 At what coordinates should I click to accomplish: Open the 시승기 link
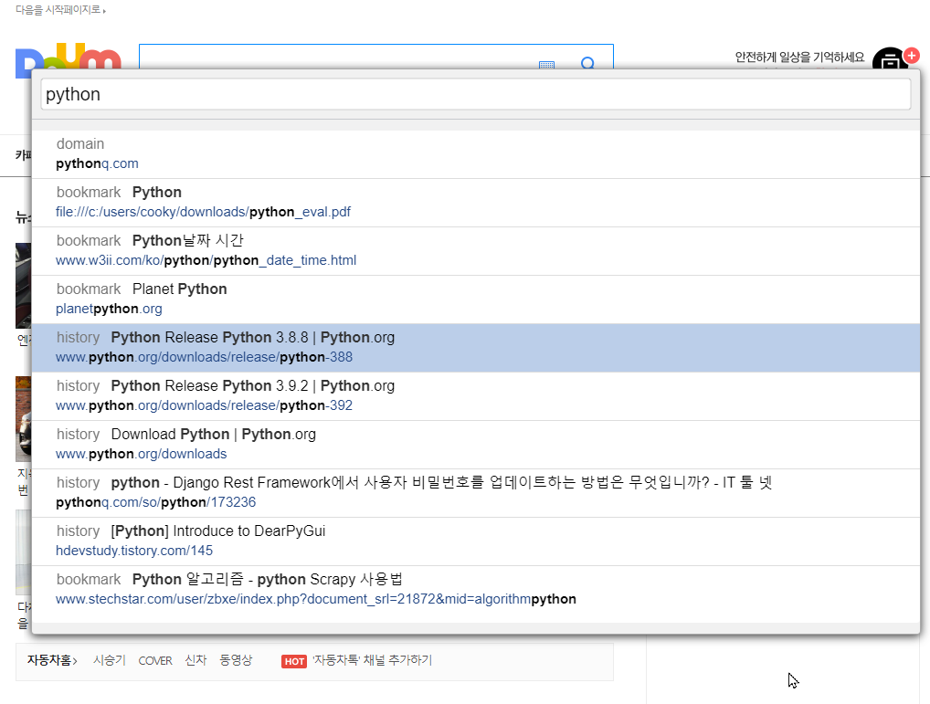coord(110,660)
